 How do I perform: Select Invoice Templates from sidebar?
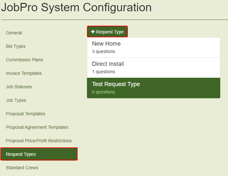(24, 73)
